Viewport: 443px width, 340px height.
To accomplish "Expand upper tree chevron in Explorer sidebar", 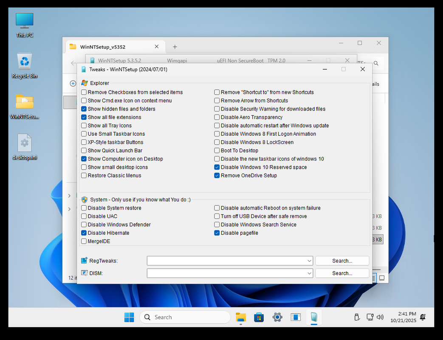I will (x=69, y=195).
